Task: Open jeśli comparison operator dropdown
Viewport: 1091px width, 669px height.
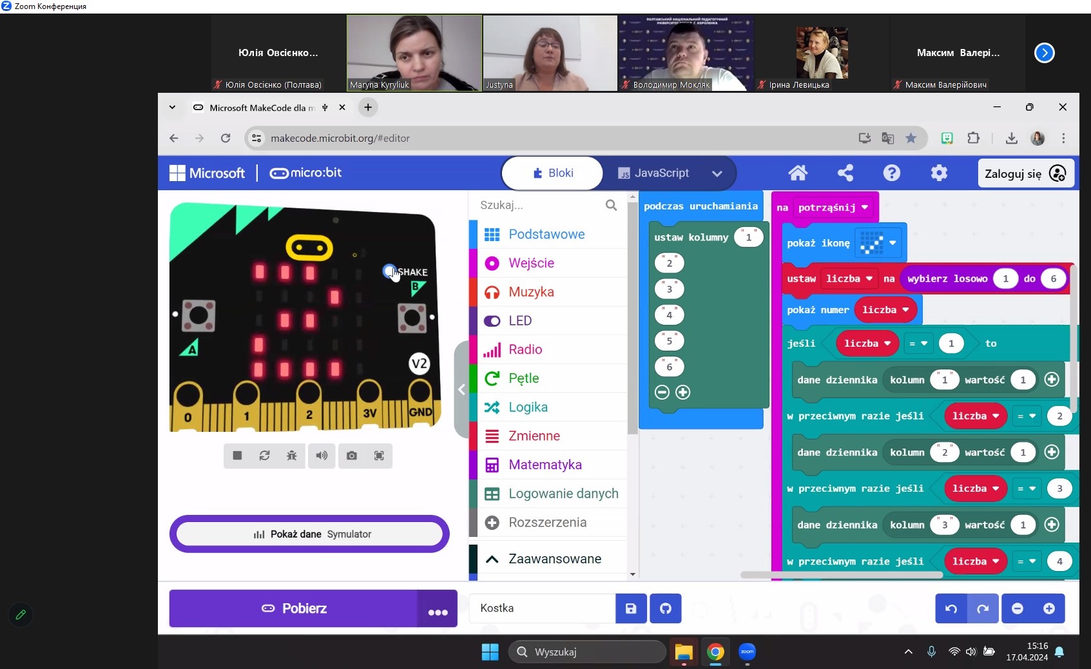Action: click(x=918, y=344)
